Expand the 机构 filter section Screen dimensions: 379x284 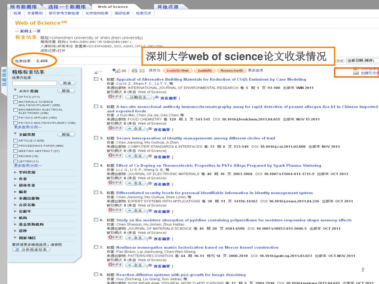[x=15, y=218]
